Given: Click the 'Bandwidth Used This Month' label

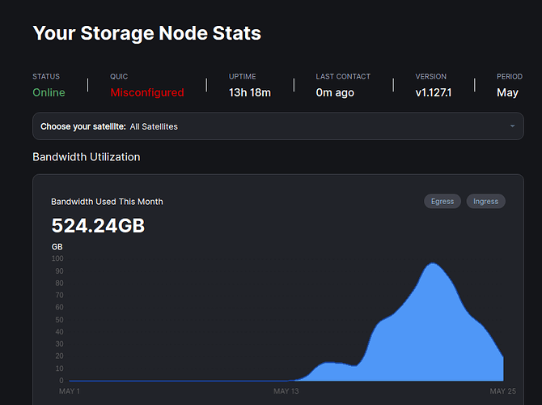Looking at the screenshot, I should click(x=107, y=201).
